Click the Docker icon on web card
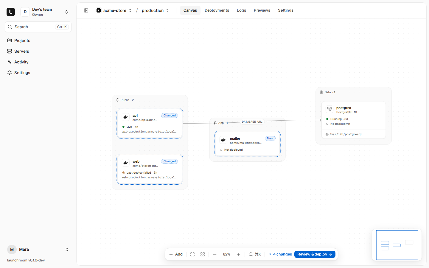The image size is (429, 268). click(x=126, y=163)
